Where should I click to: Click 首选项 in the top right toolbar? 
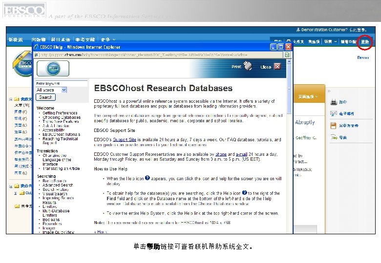click(x=314, y=42)
